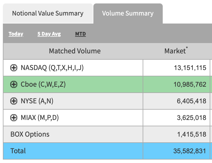Viewport: 212px width, 163px height.
Task: Expand the MIAX (M,P,D) row
Action: [14, 118]
